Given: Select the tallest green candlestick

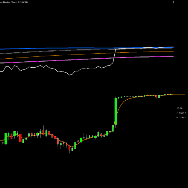Looking at the screenshot, I should point(116,111).
